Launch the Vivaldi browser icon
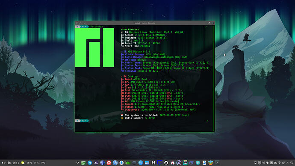 (x=109, y=163)
